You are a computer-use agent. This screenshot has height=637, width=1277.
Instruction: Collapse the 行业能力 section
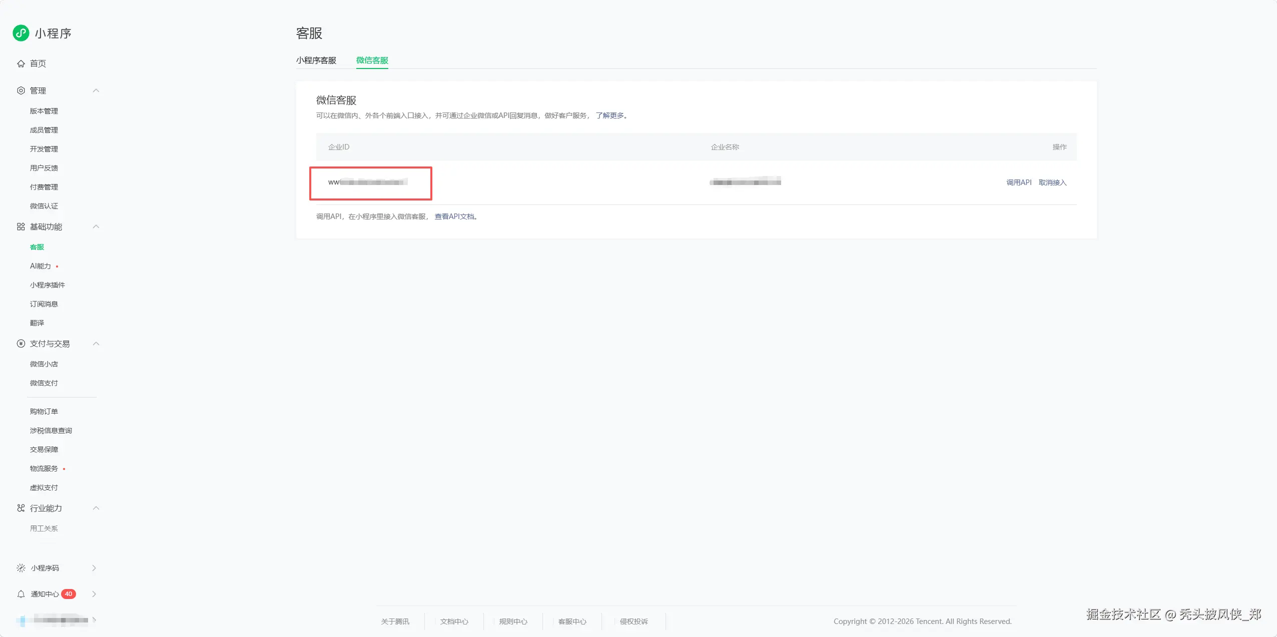tap(96, 508)
